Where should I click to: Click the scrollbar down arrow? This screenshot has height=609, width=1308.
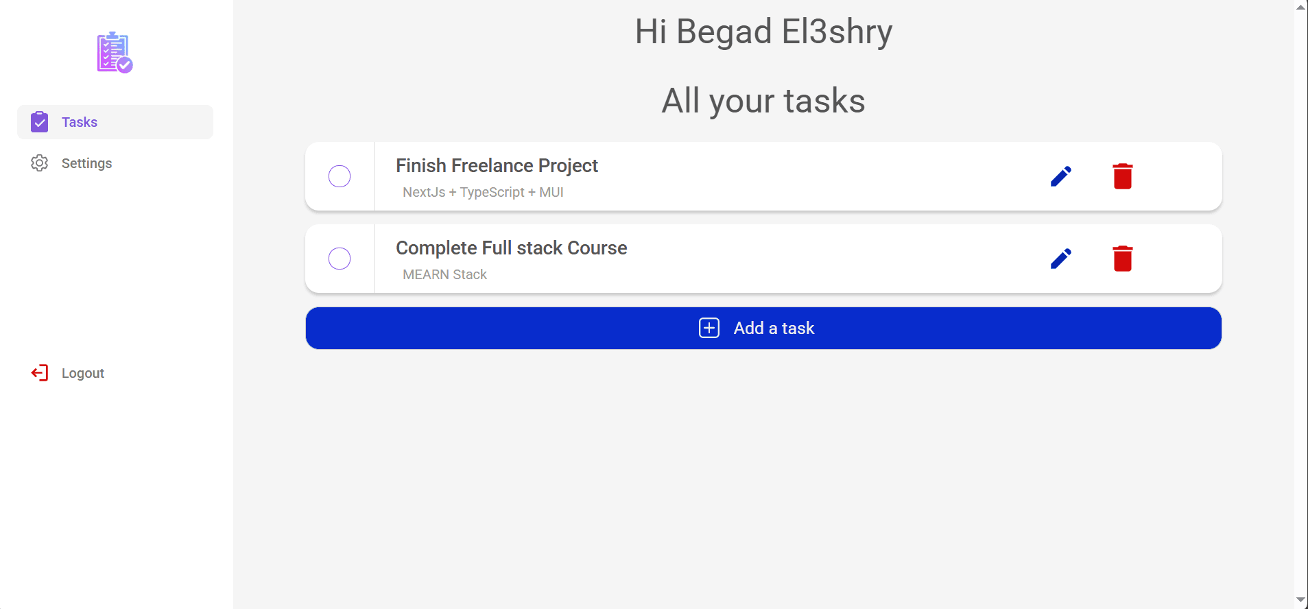(1300, 601)
